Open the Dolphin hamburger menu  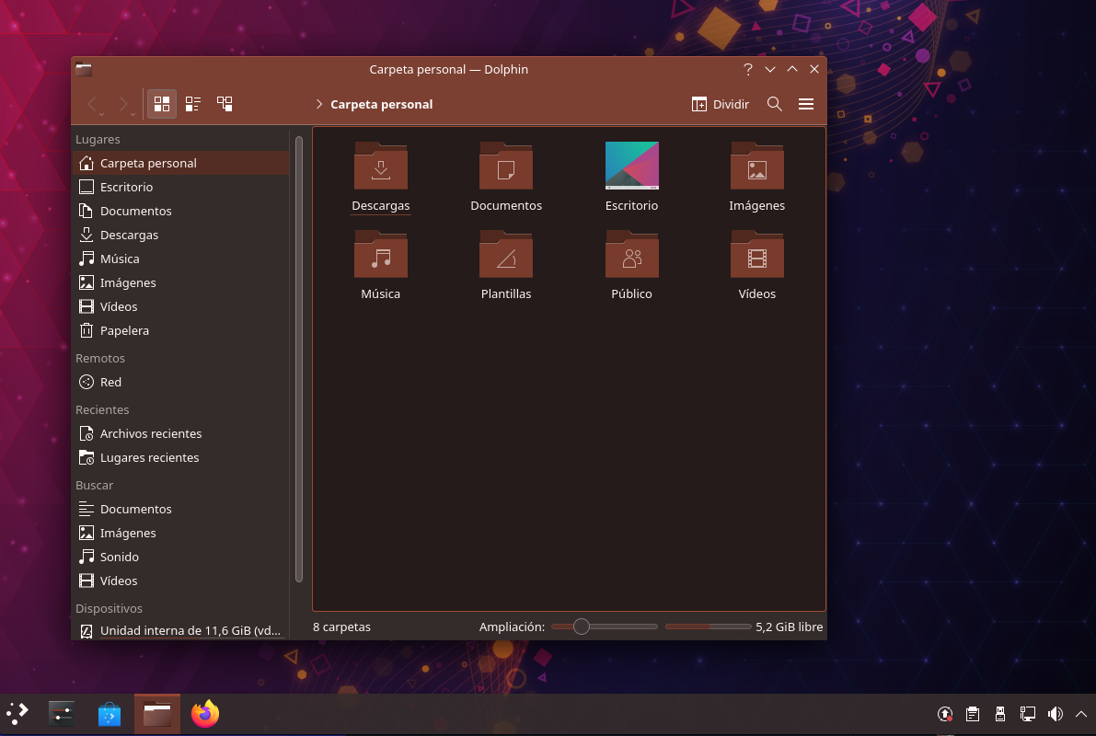(x=806, y=104)
